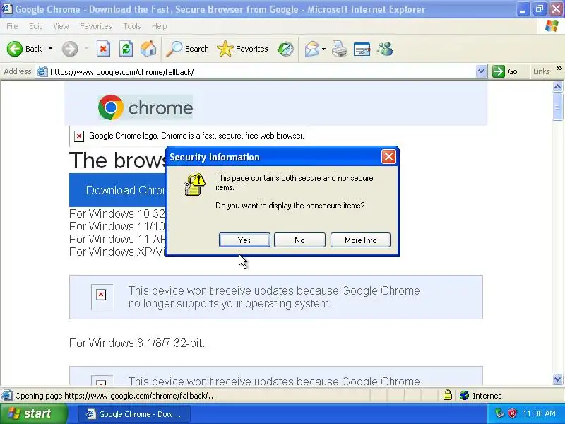Click Yes to display nonsecure items
This screenshot has height=424, width=565.
(x=244, y=240)
